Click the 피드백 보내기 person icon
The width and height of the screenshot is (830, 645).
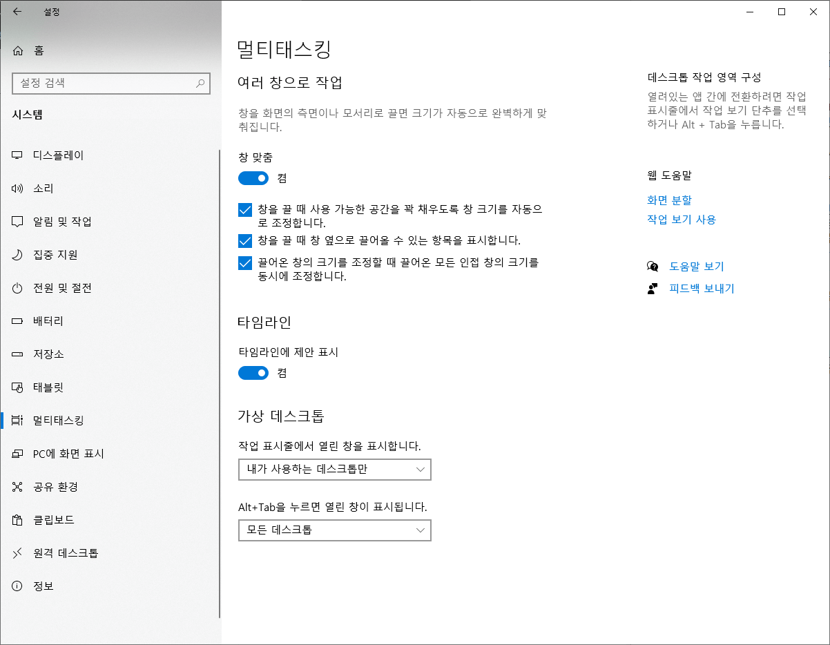coord(653,289)
